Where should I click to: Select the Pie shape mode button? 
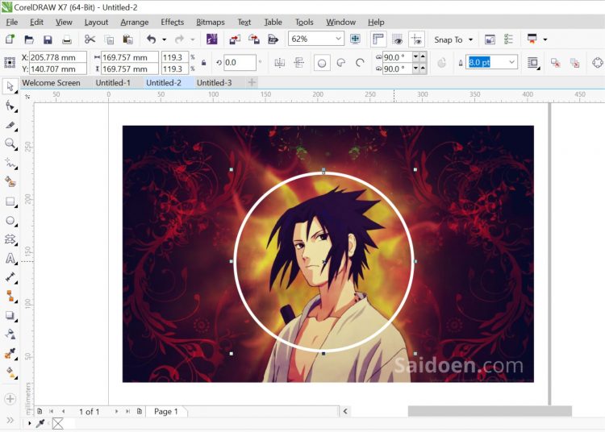coord(341,62)
